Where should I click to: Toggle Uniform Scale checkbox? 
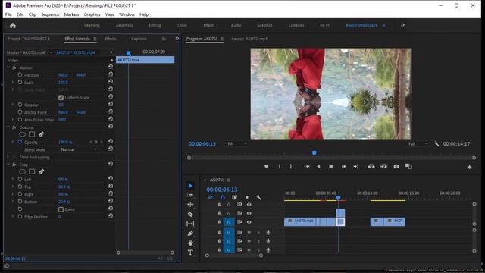point(61,98)
